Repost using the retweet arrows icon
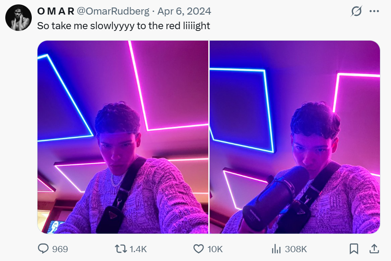The width and height of the screenshot is (391, 261). pyautogui.click(x=120, y=249)
